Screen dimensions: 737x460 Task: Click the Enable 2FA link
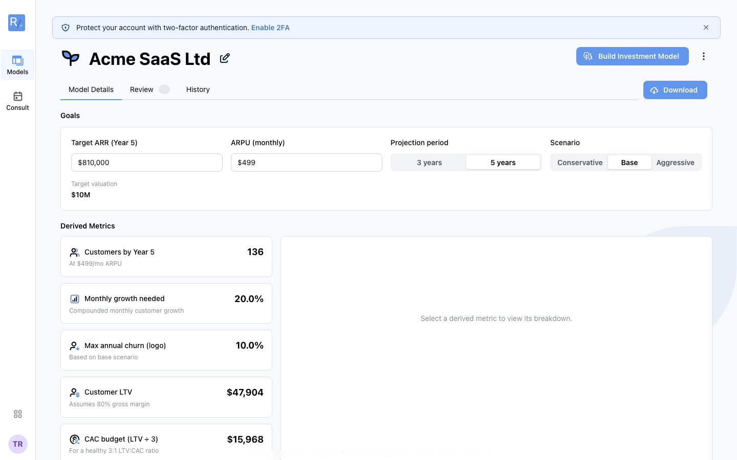(270, 28)
